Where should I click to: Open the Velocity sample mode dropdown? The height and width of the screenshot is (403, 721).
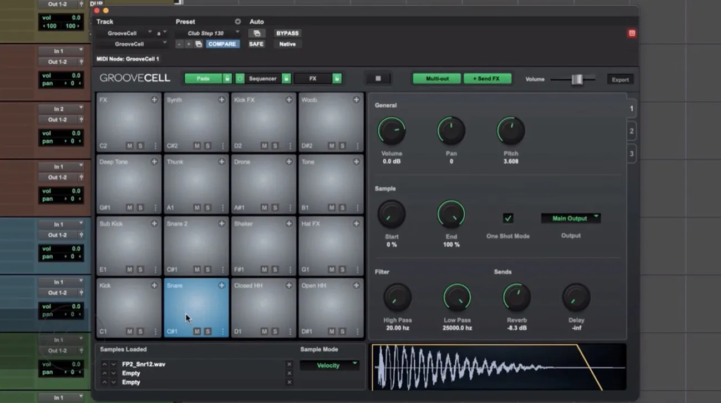[x=329, y=365]
